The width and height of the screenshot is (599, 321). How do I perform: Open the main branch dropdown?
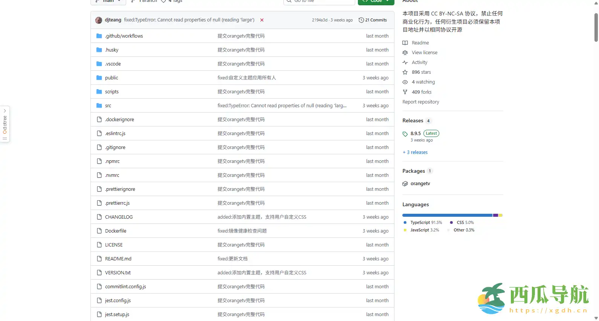108,2
